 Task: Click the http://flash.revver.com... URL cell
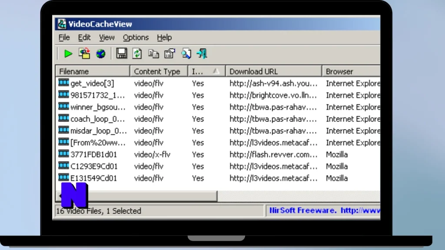pos(273,155)
